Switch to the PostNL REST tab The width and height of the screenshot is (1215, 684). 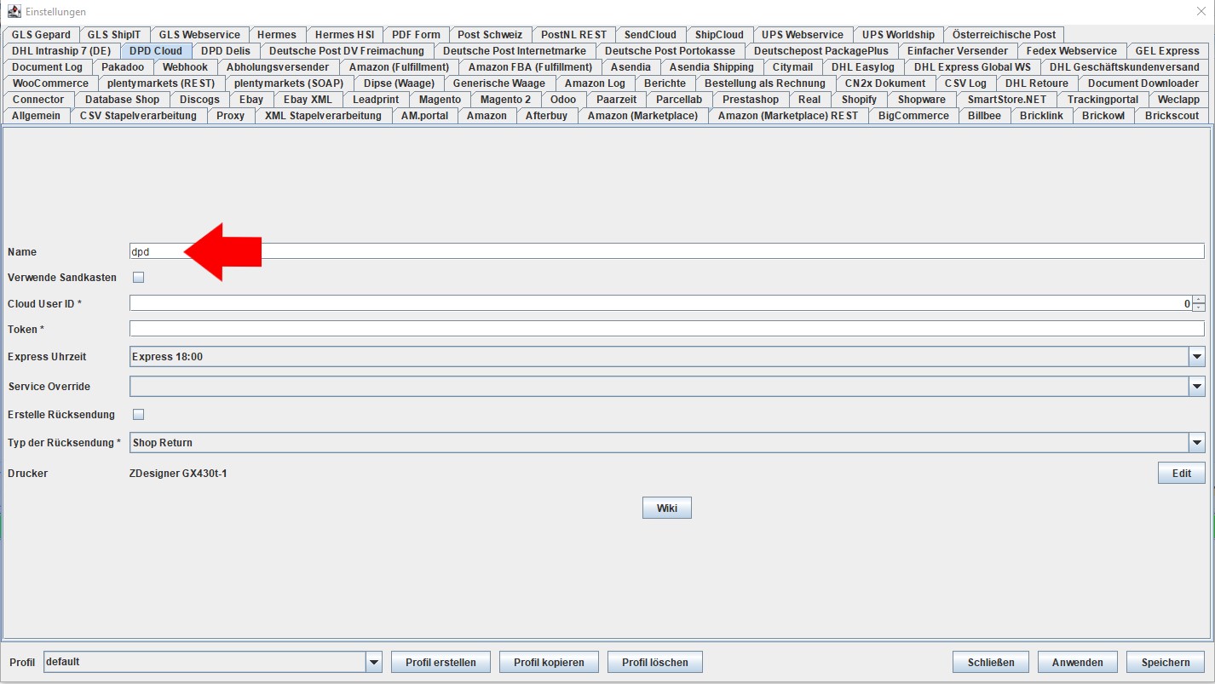click(x=574, y=35)
